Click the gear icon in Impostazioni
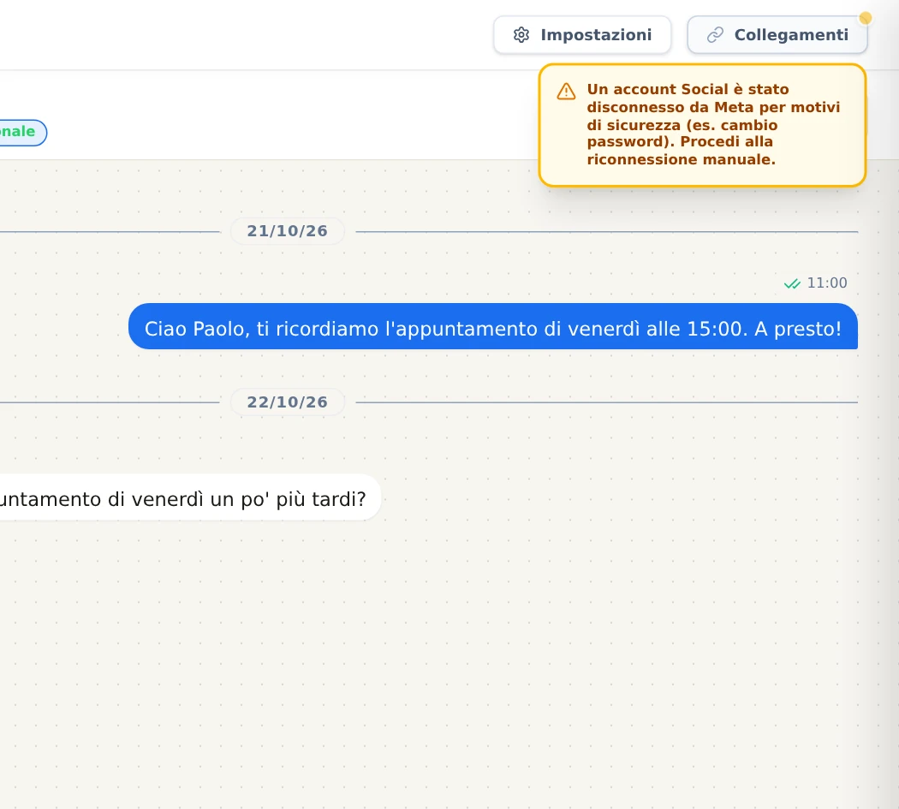899x809 pixels. [521, 35]
